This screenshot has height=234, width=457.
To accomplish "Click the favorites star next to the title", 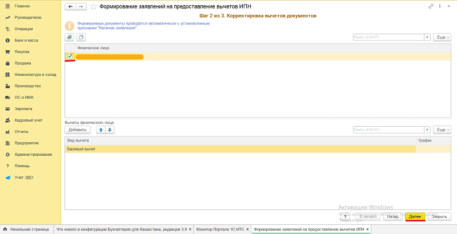I will [93, 6].
